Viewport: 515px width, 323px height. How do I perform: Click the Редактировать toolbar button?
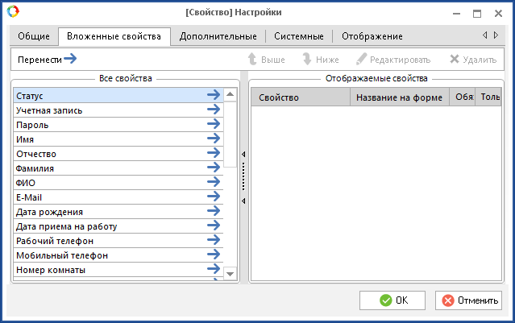pos(393,60)
